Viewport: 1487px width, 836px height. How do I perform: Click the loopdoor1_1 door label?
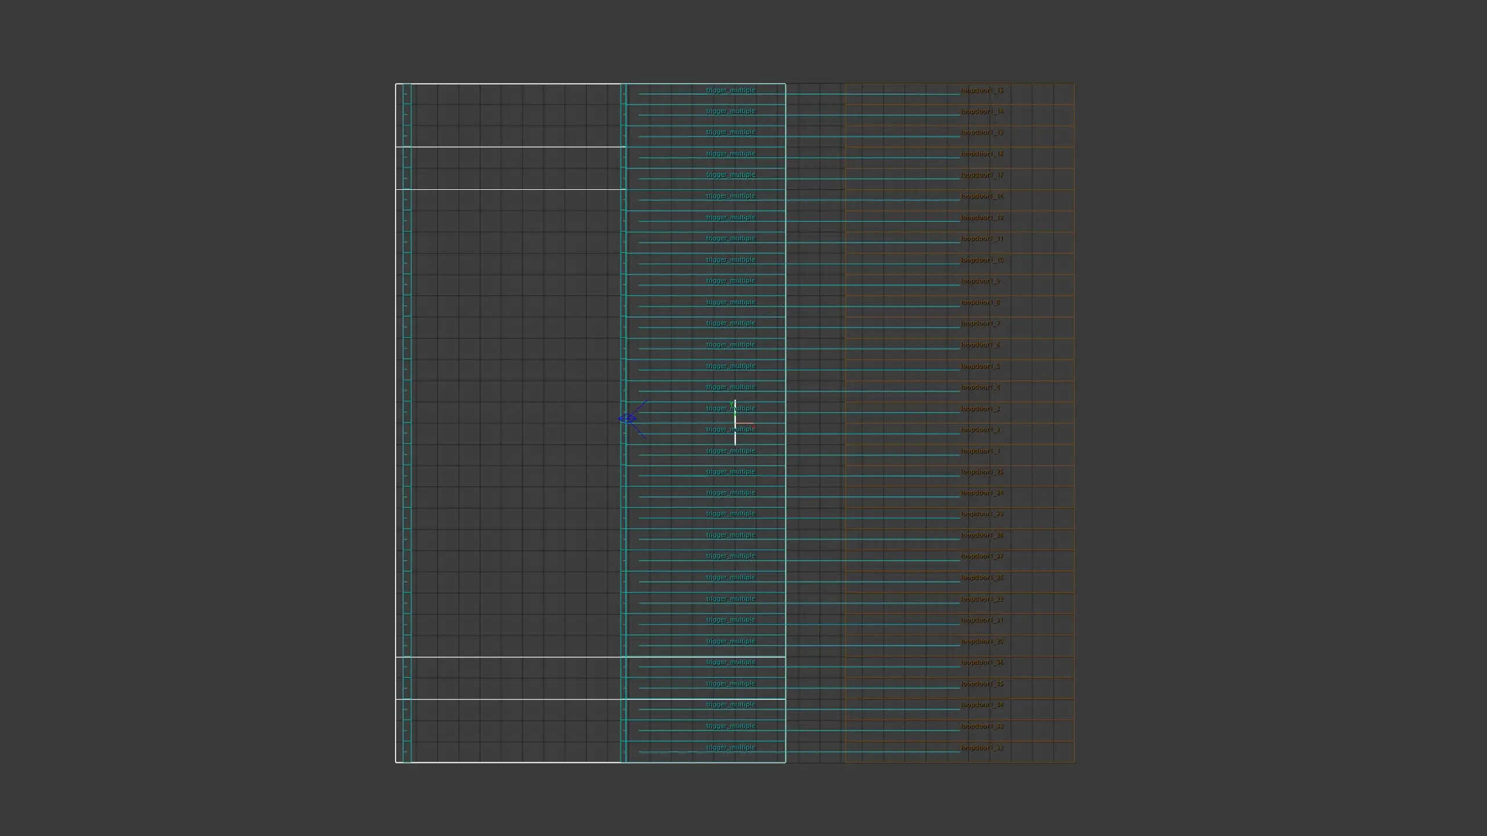[x=980, y=451]
